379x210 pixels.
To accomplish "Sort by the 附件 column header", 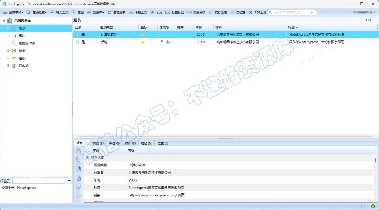I will coord(184,27).
